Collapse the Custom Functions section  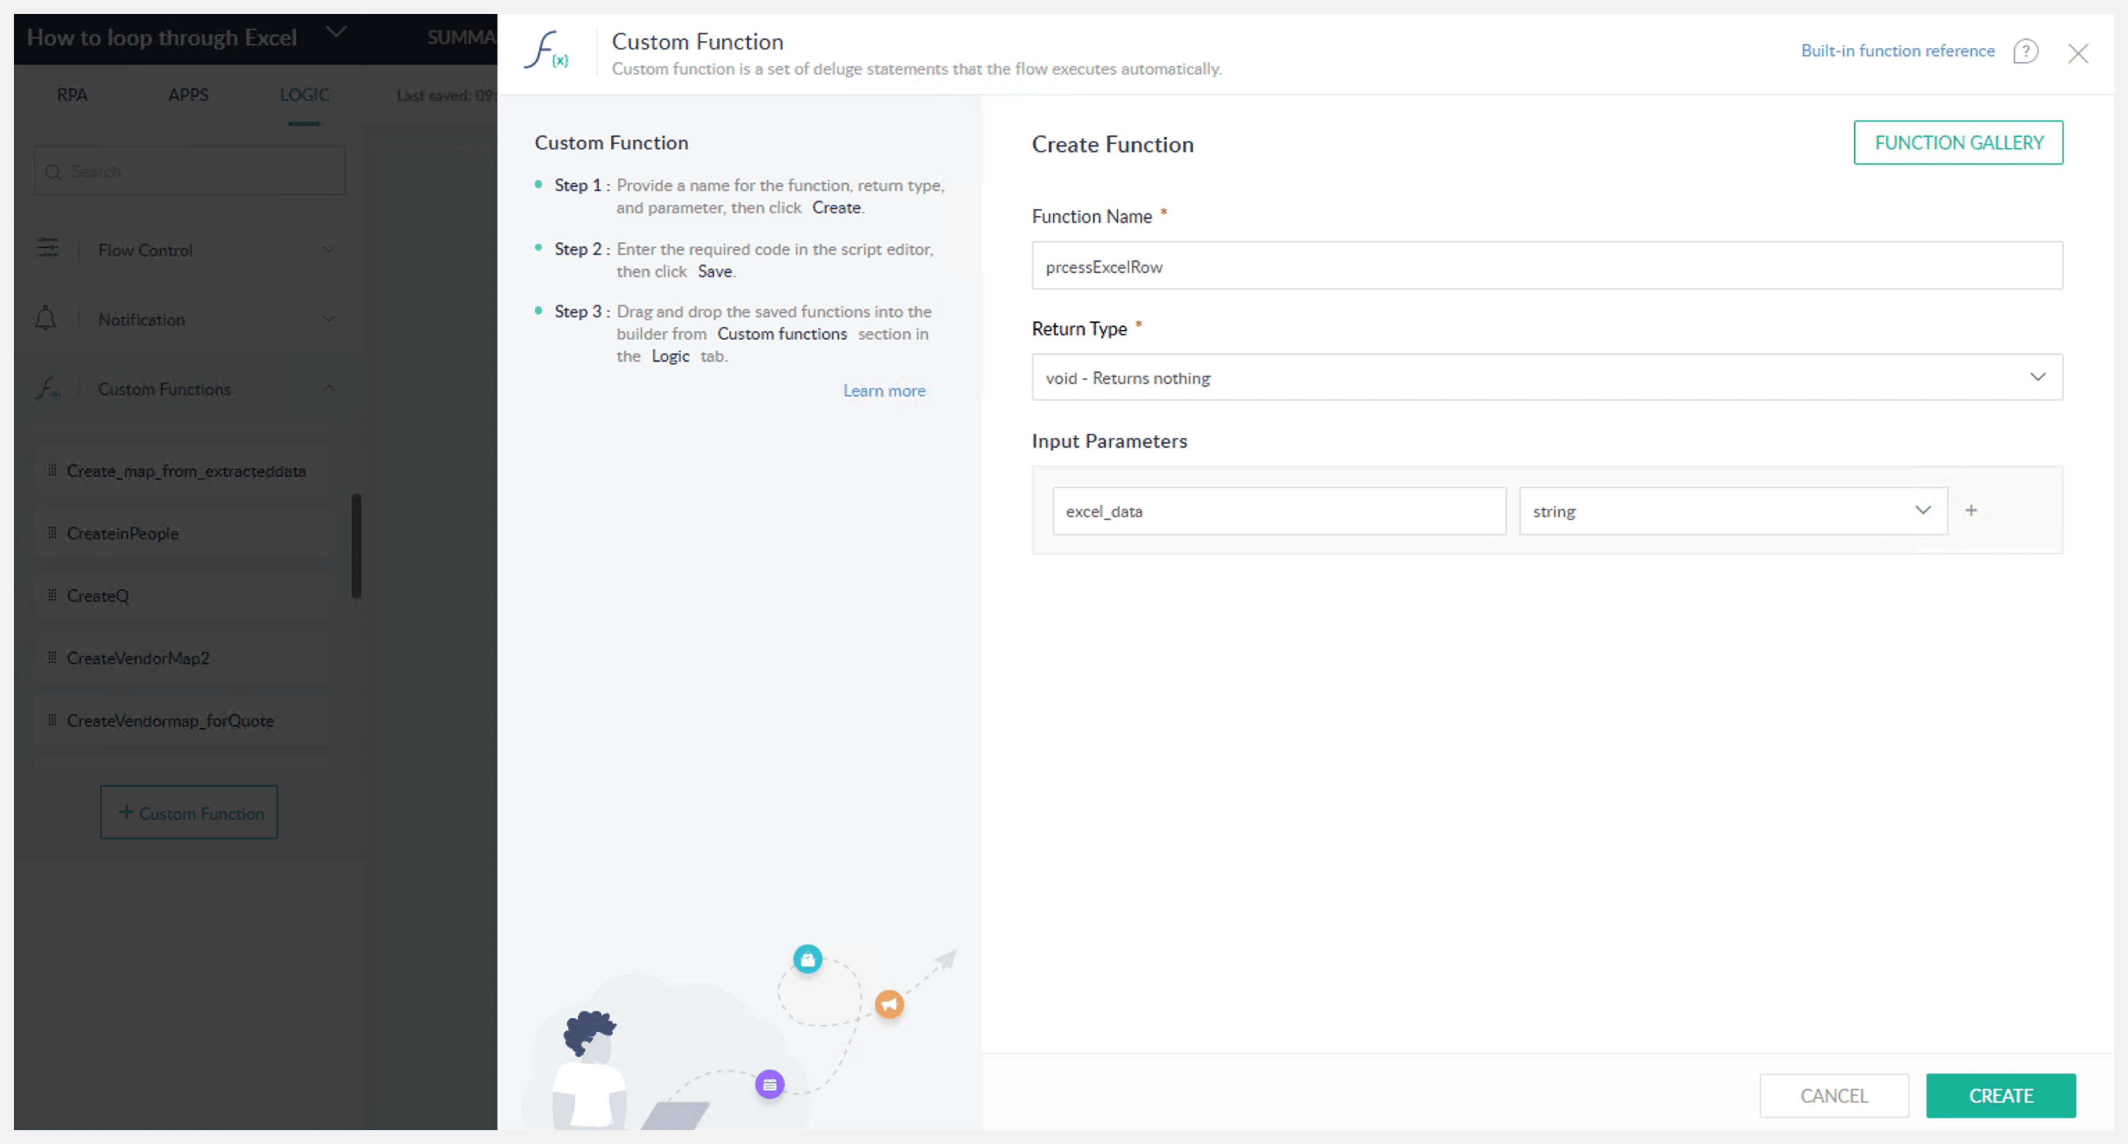(329, 388)
